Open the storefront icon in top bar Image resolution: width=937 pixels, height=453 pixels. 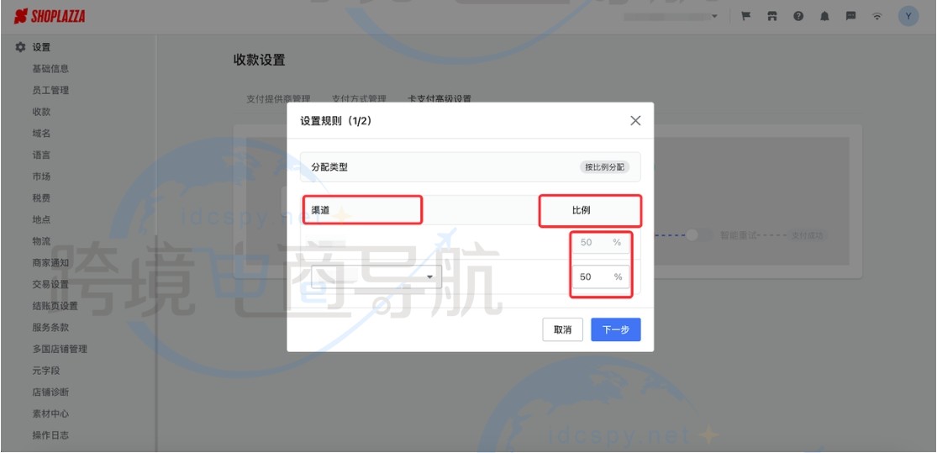(x=772, y=17)
